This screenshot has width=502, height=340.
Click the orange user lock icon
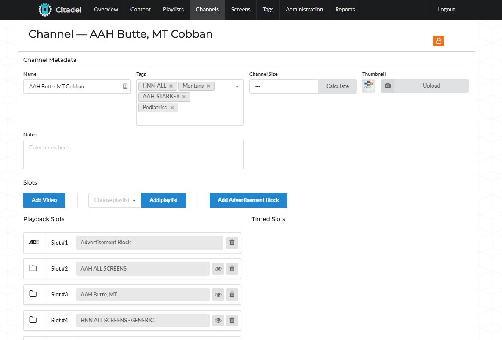click(x=439, y=41)
